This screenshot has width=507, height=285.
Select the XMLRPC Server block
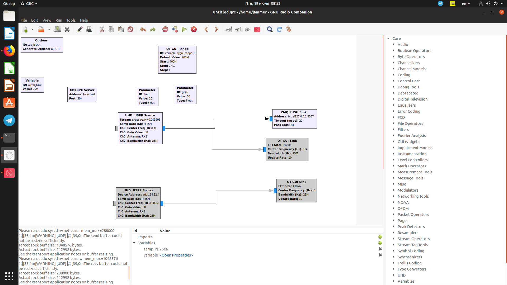click(82, 94)
